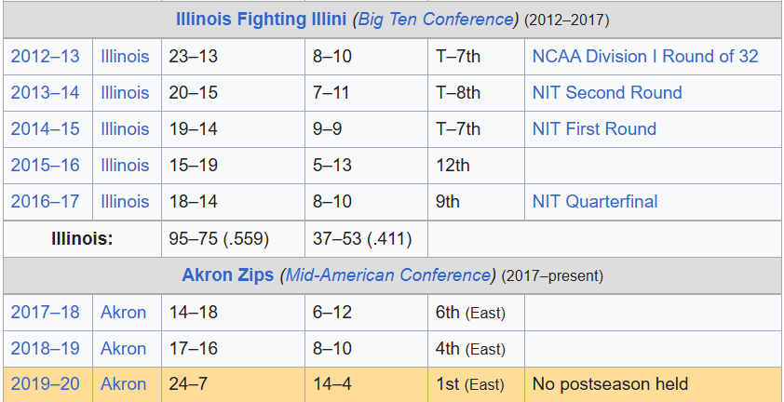Open the 2012–13 season link

pyautogui.click(x=45, y=57)
